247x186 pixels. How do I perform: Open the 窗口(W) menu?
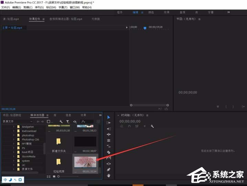pyautogui.click(x=75, y=8)
